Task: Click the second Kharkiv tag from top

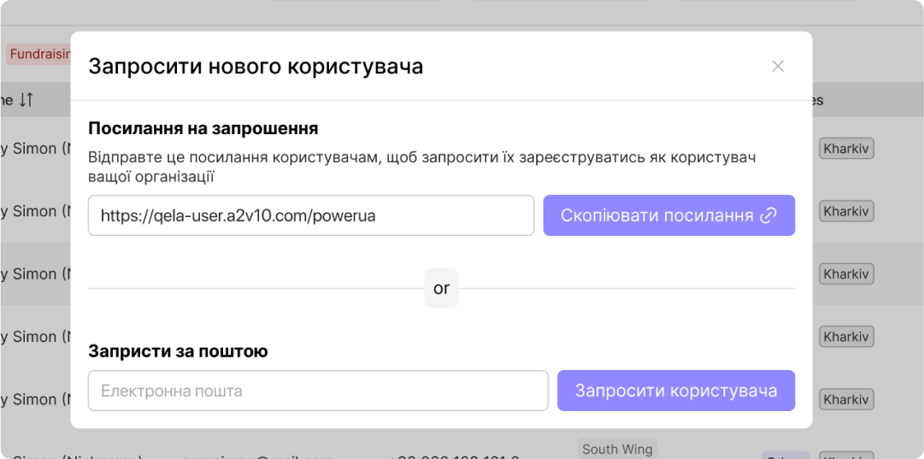Action: (845, 211)
